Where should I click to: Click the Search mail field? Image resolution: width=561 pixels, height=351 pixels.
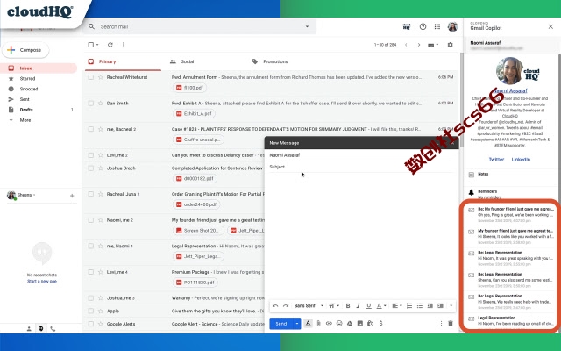point(199,26)
